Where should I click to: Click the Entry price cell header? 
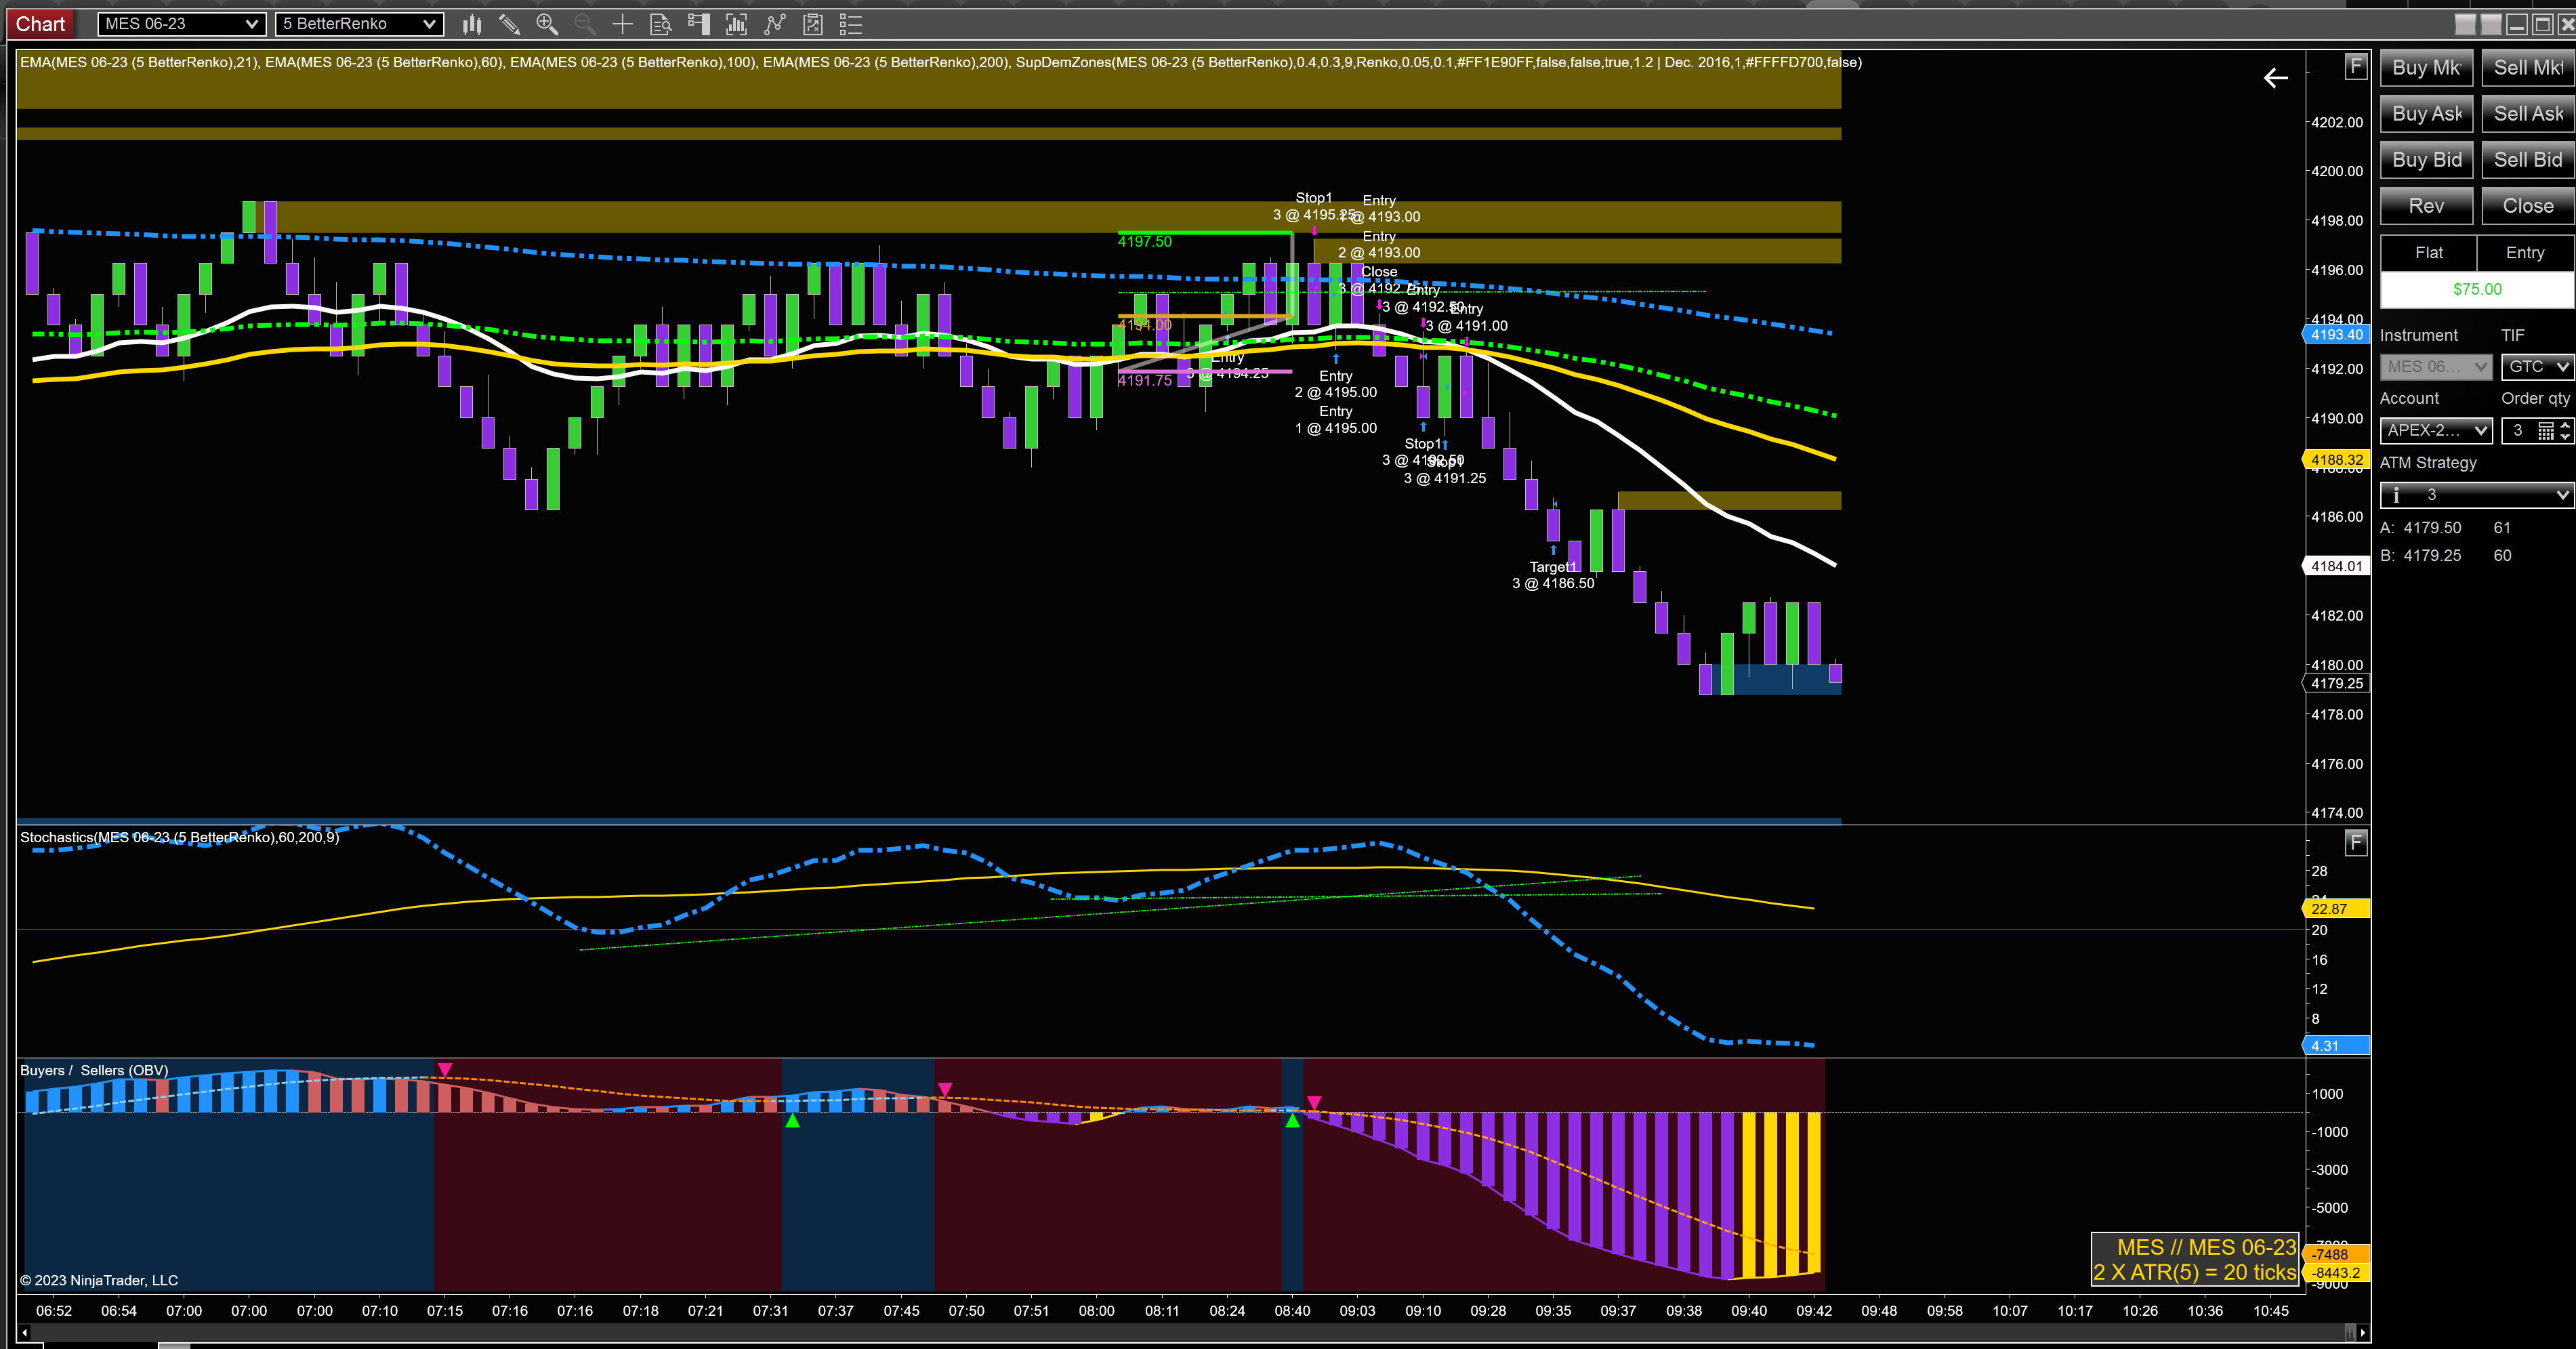click(2525, 253)
